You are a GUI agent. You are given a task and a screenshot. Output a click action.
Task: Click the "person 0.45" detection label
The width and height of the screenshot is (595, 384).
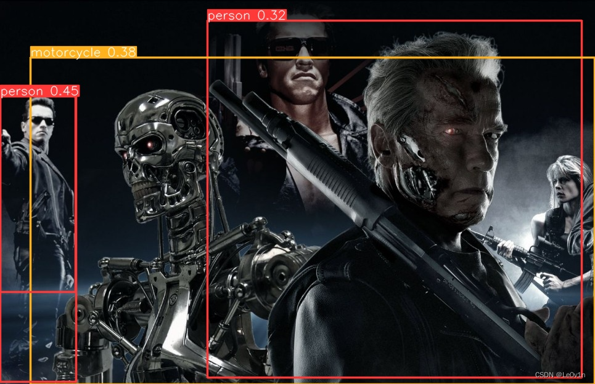coord(40,91)
